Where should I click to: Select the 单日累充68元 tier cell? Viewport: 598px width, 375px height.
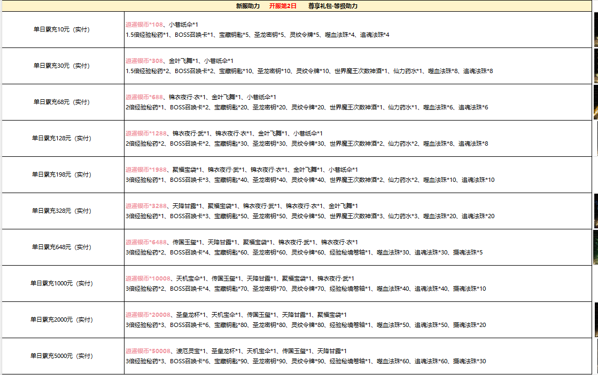[61, 102]
